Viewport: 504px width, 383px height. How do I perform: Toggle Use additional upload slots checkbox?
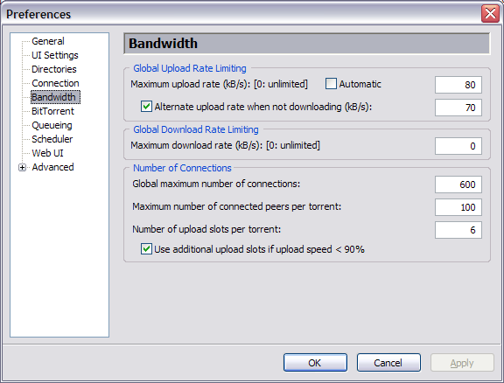(x=147, y=249)
